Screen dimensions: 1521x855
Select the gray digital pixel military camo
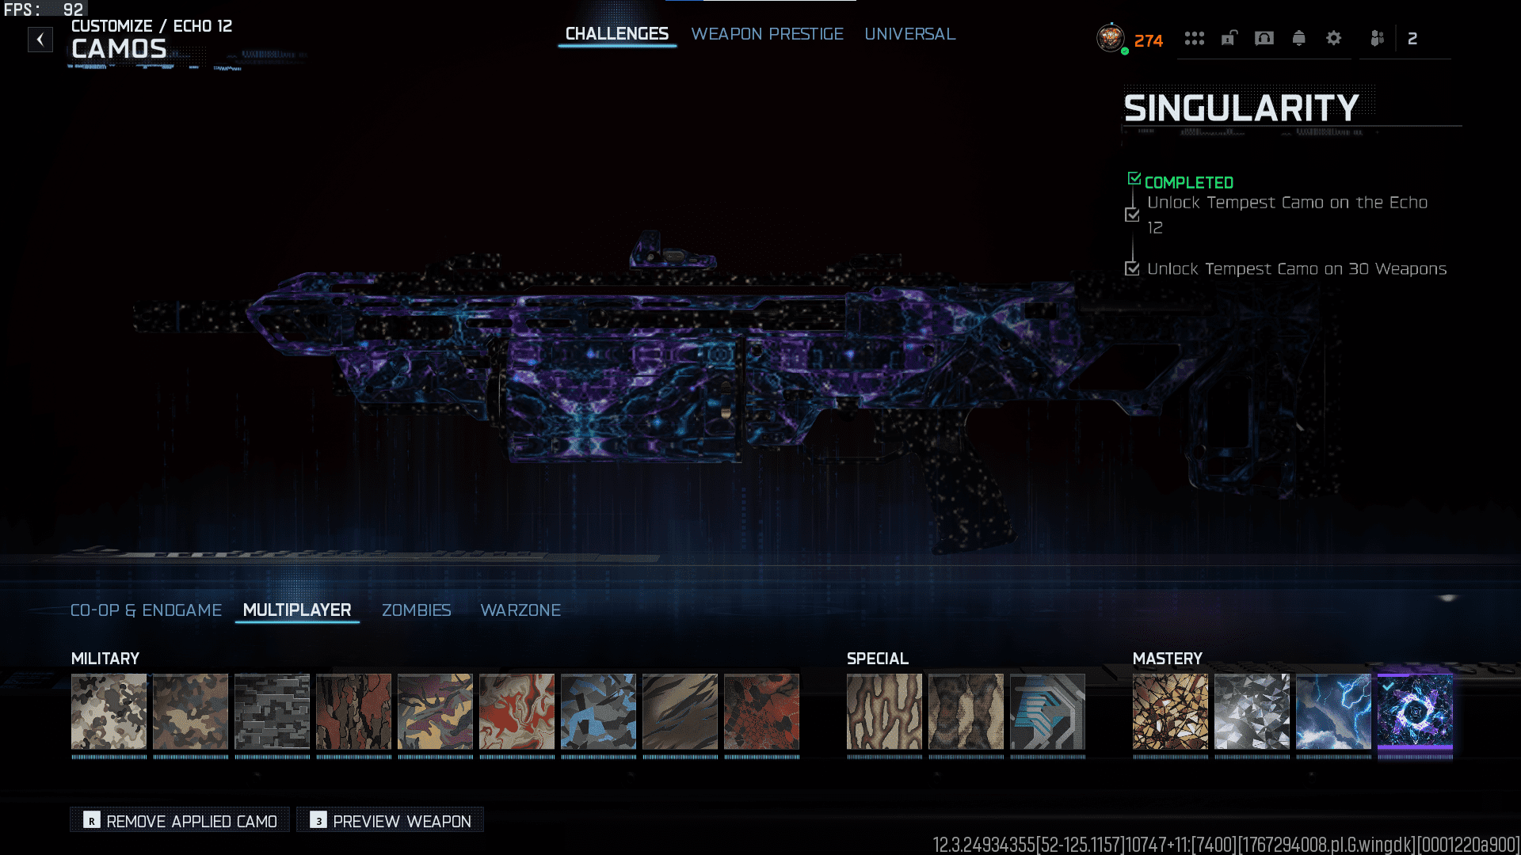272,711
